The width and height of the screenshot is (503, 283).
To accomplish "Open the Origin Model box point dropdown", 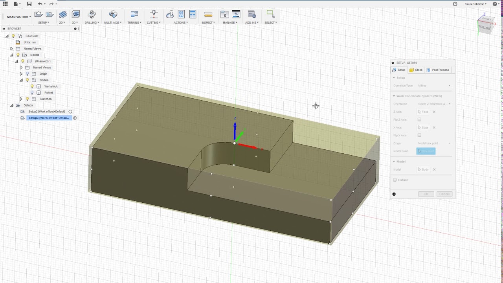I will (434, 143).
